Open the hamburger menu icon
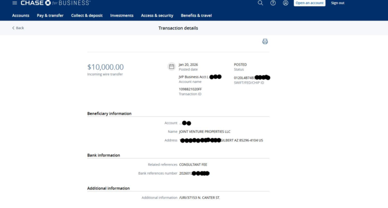Image resolution: width=388 pixels, height=208 pixels. click(x=15, y=3)
